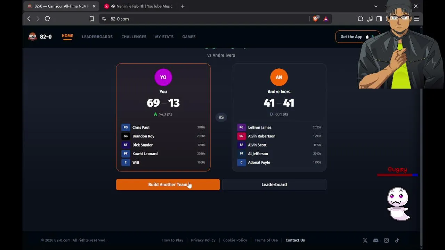Toggle the browser sidebar panel icon
Screen dimensions: 445x250
click(379, 19)
